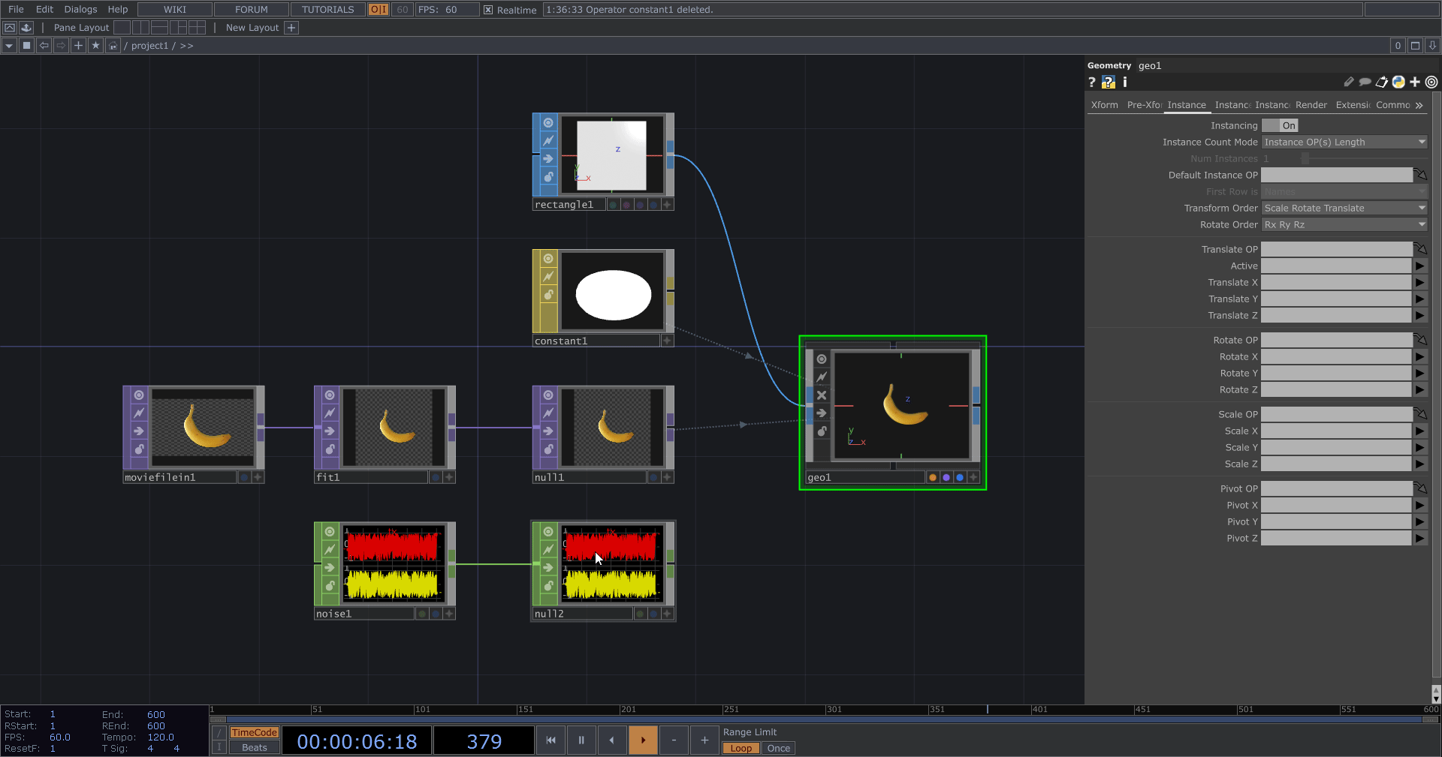Open the Instance Count Mode dropdown
Image resolution: width=1442 pixels, height=757 pixels.
(x=1344, y=142)
